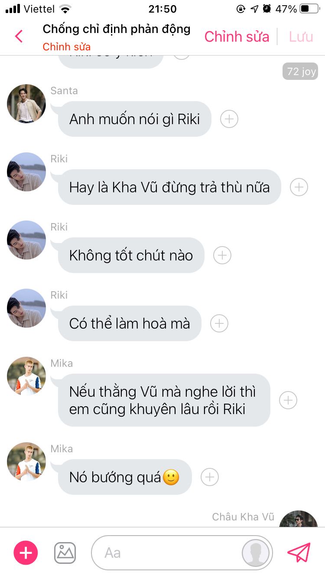Click plus beside "Nếu thằng Vũ mà nghe lời" bubble
The width and height of the screenshot is (325, 579).
(288, 400)
